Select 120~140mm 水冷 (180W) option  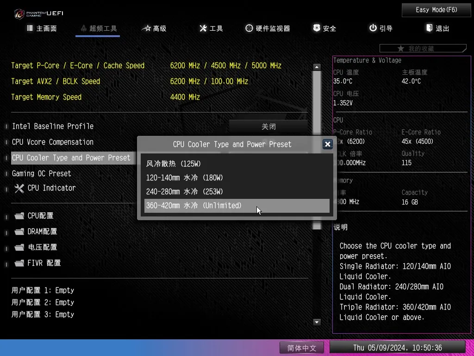pos(237,178)
